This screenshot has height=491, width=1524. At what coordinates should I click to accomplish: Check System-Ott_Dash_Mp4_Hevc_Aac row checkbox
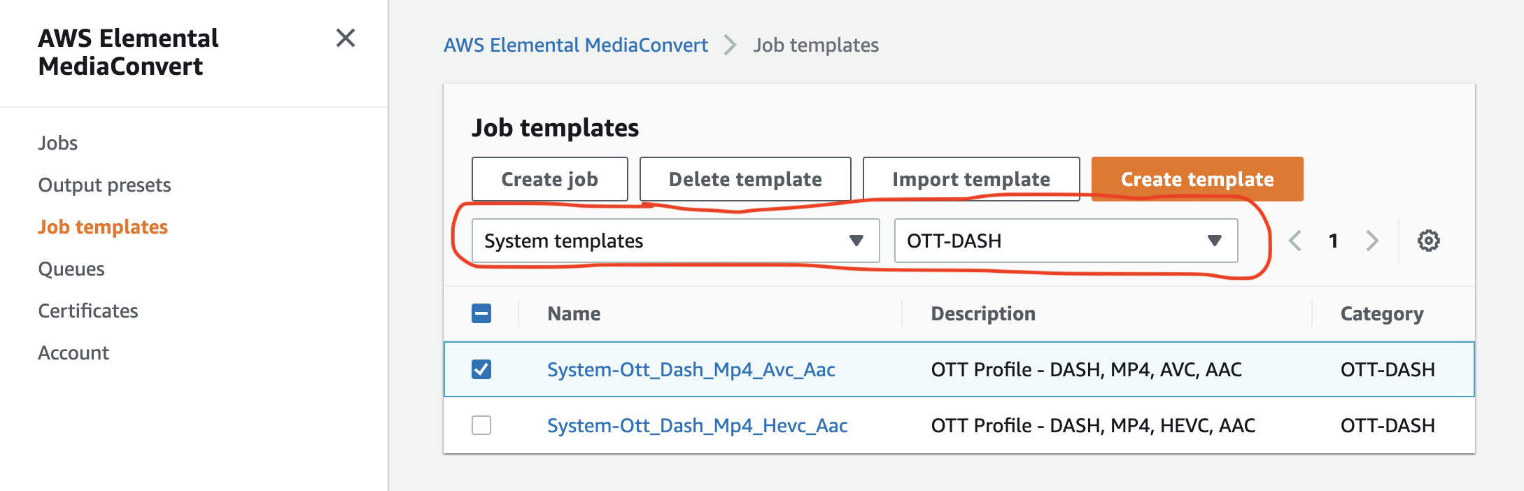481,425
